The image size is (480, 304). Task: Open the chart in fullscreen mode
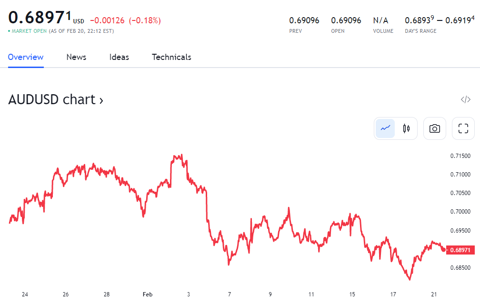tap(463, 128)
